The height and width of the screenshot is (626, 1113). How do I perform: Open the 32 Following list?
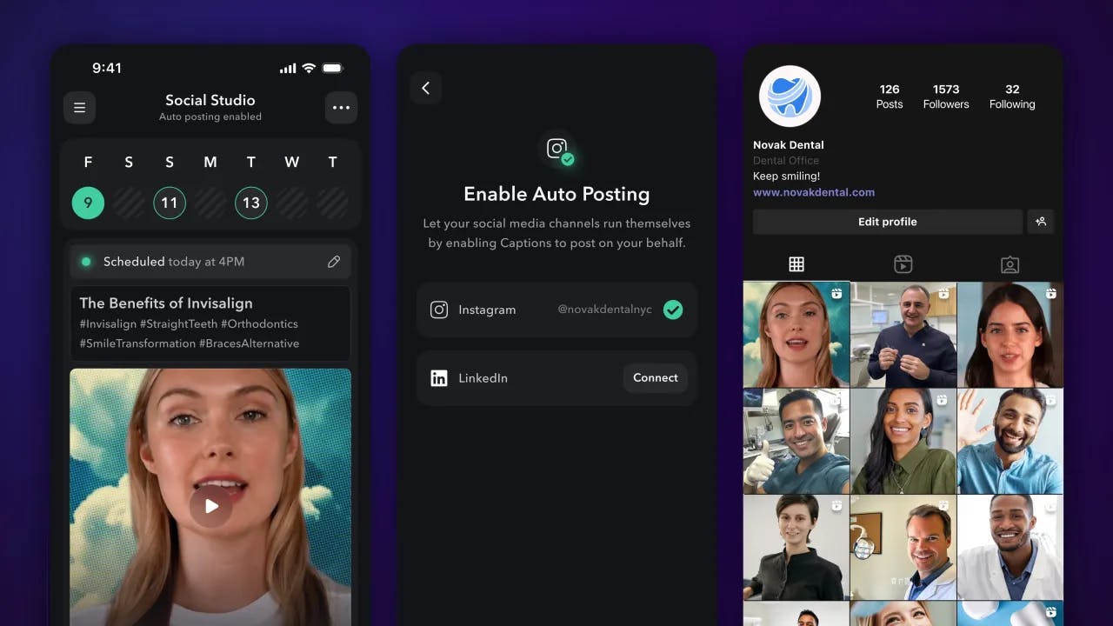[x=1012, y=97]
